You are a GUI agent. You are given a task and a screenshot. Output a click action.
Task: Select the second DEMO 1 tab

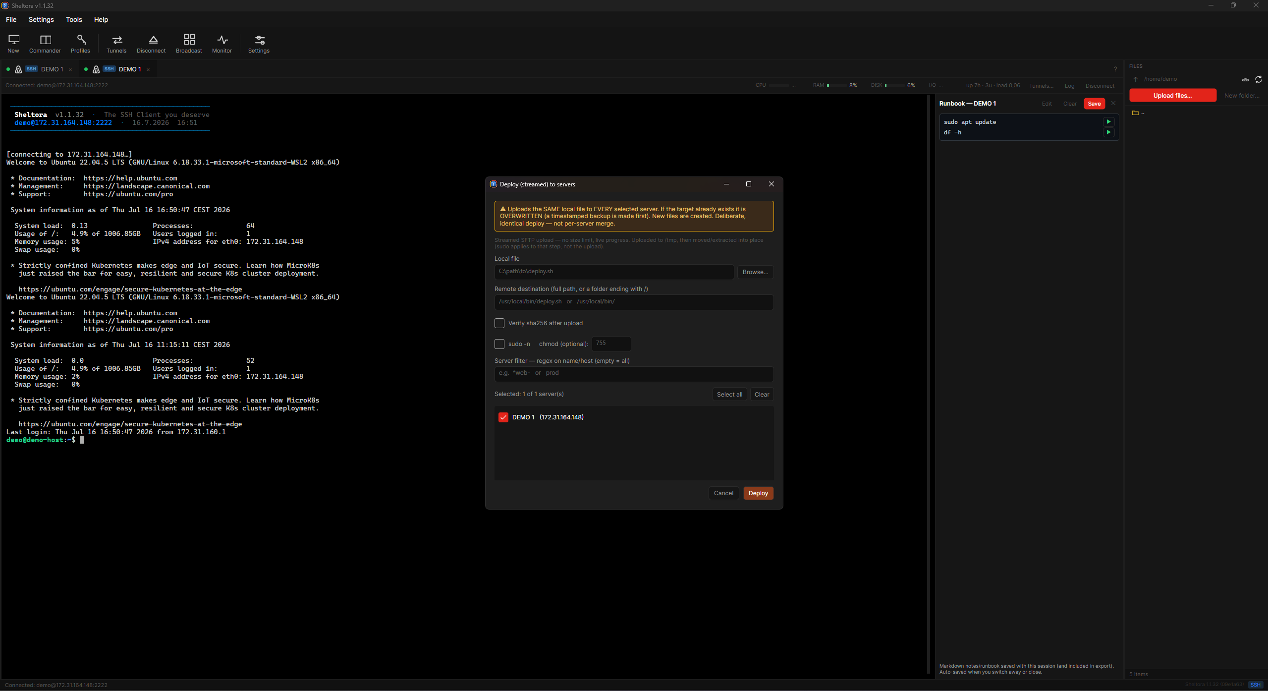[x=118, y=69]
